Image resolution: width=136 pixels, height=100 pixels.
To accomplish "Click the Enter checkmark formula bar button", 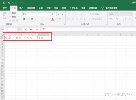I will tap(31, 29).
